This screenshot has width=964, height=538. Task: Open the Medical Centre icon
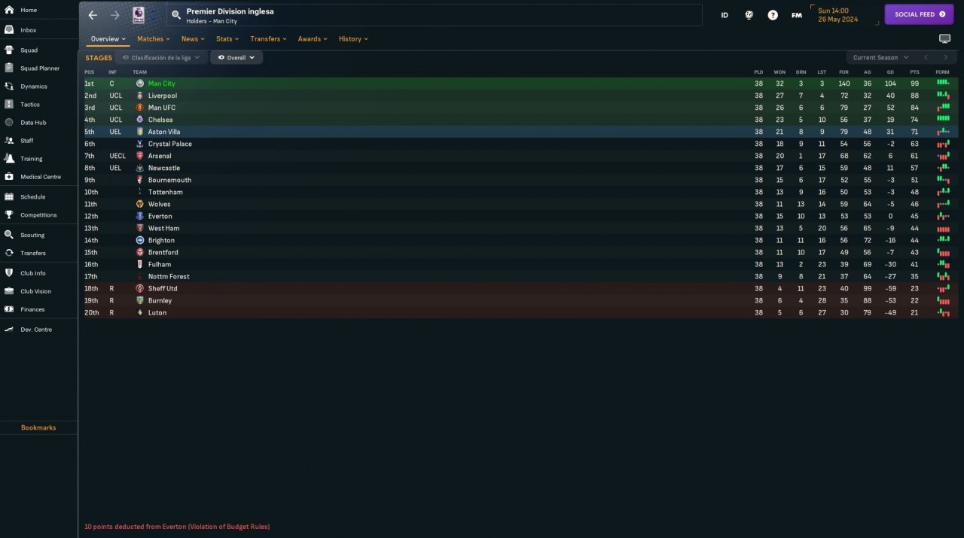coord(9,177)
